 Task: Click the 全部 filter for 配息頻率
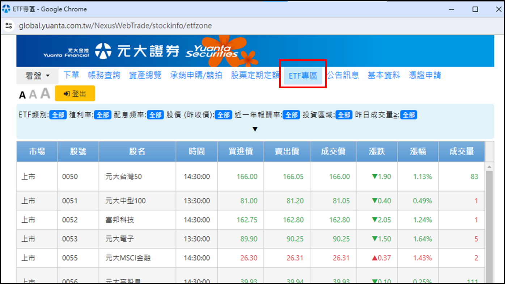coord(156,115)
